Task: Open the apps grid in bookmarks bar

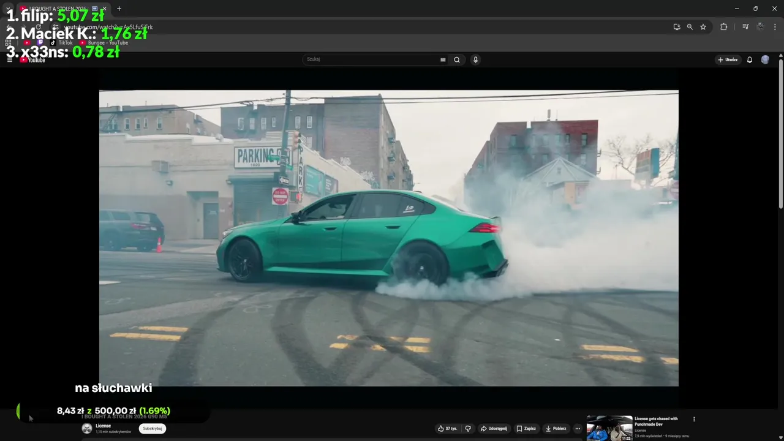Action: click(x=9, y=43)
